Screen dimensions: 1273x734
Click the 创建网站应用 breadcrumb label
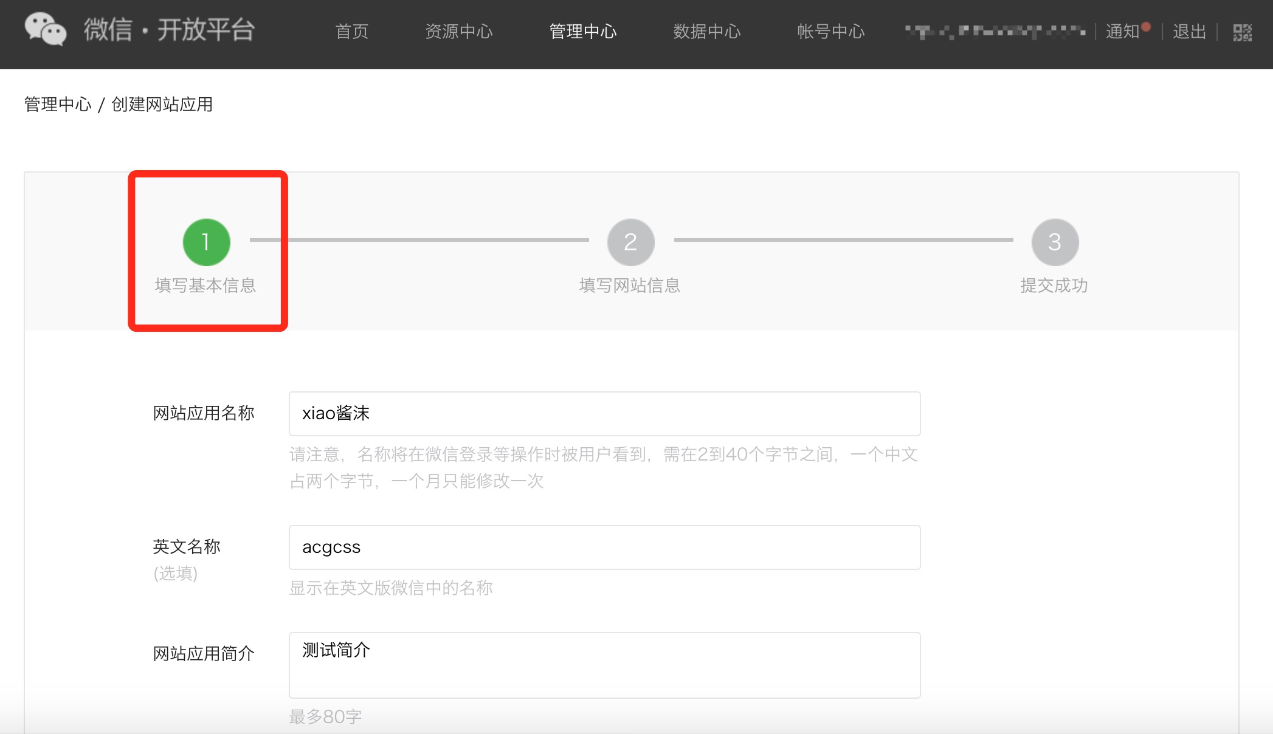point(161,104)
